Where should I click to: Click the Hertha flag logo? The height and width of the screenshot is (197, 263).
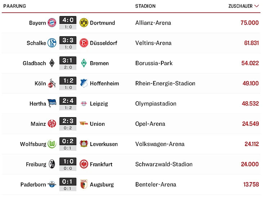(52, 103)
